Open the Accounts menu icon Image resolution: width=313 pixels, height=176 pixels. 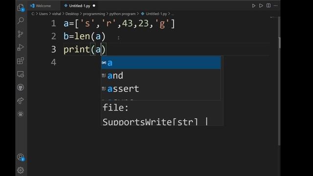coord(21,157)
